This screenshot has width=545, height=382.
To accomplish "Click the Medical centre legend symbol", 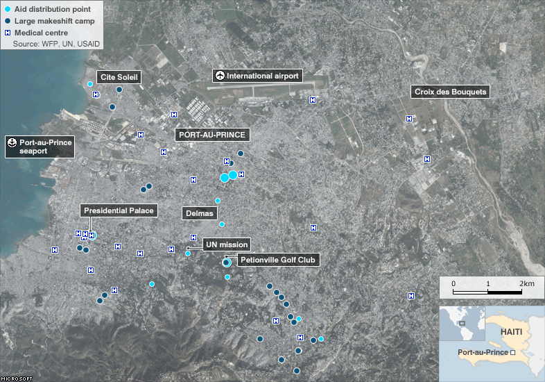I will pyautogui.click(x=7, y=33).
